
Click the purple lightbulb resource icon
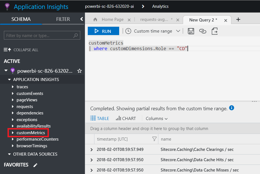(12, 71)
